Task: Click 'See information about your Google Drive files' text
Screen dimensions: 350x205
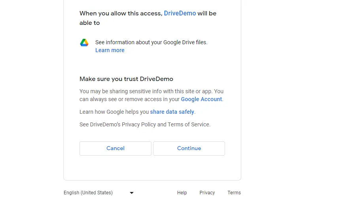Action: pos(151,42)
